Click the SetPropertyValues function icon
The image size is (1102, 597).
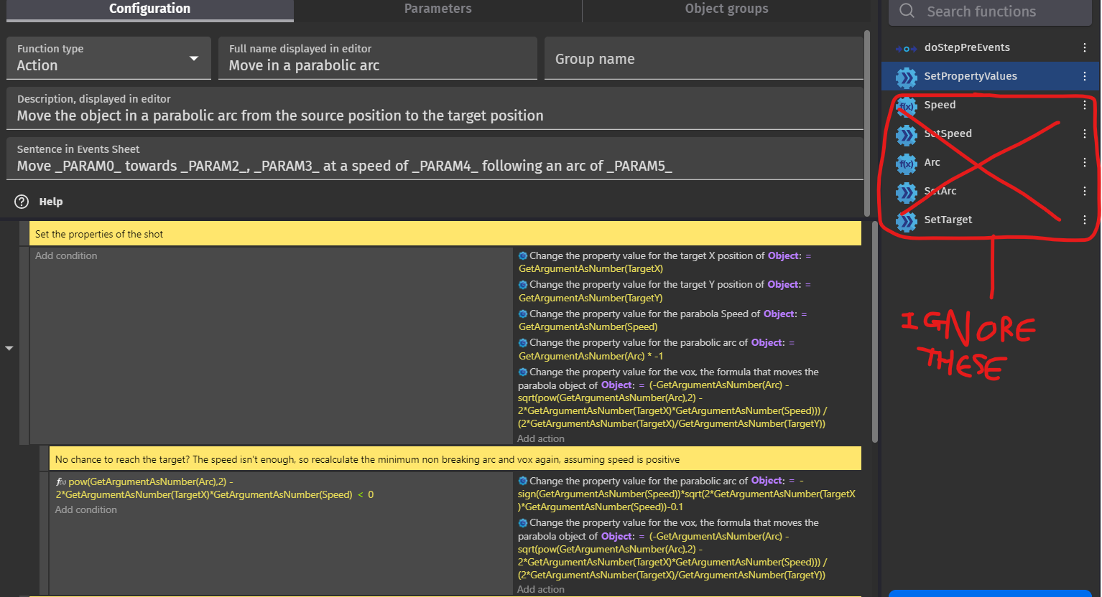[906, 76]
